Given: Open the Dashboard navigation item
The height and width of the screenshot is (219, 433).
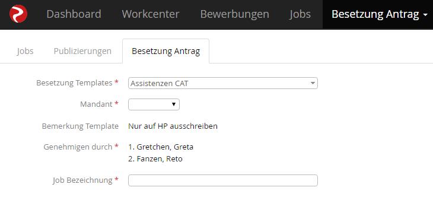Looking at the screenshot, I should 74,14.
